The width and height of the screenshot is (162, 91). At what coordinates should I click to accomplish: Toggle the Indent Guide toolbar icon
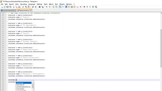66,7
